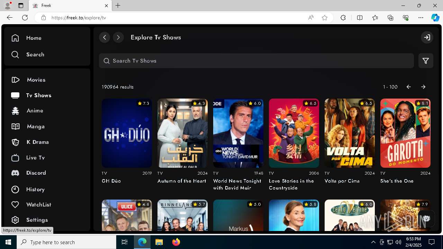Screen dimensions: 443x249
Task: Click the login icon at top right
Action: [x=427, y=37]
